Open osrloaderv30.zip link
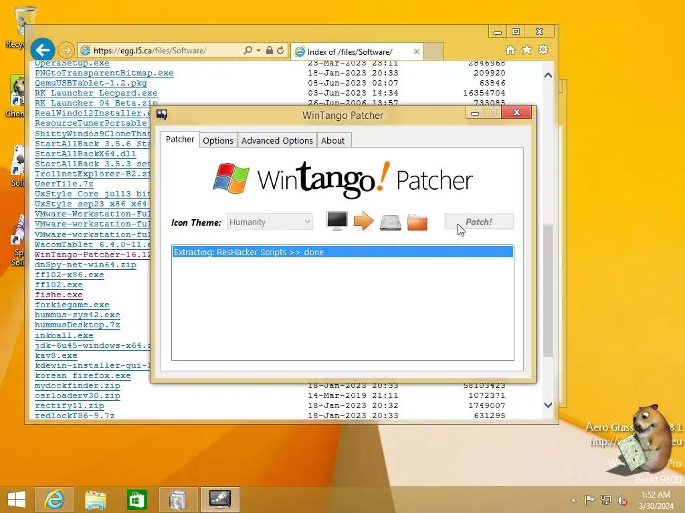Image resolution: width=685 pixels, height=513 pixels. click(78, 395)
